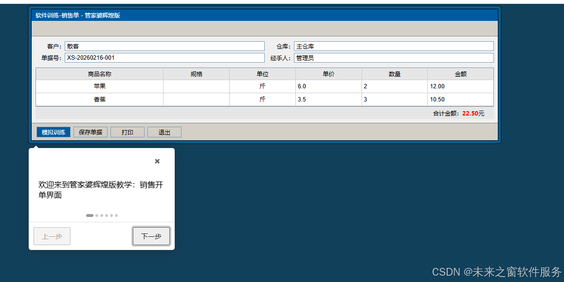This screenshot has width=564, height=282.
Task: Select the 单据号 field XS-20260216-001
Action: tap(165, 58)
